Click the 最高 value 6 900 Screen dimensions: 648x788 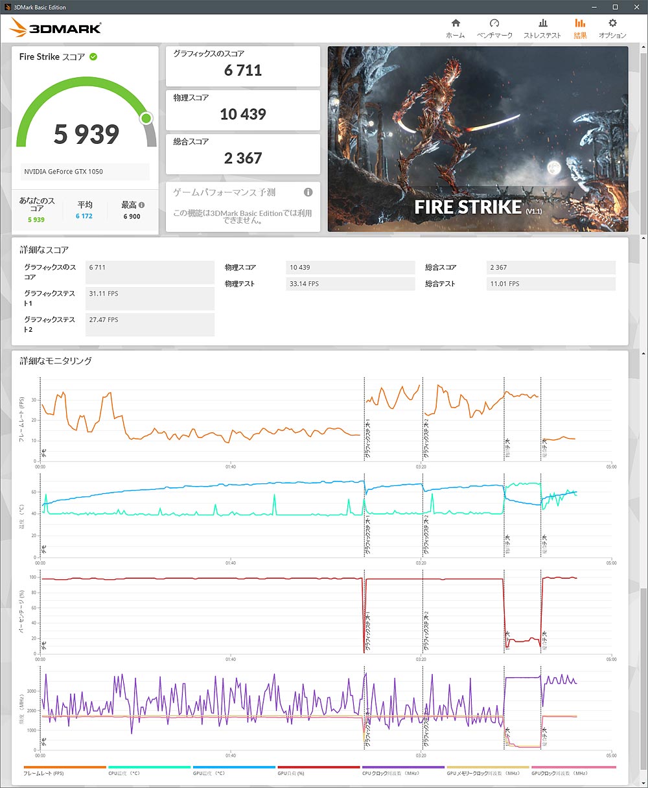point(132,216)
